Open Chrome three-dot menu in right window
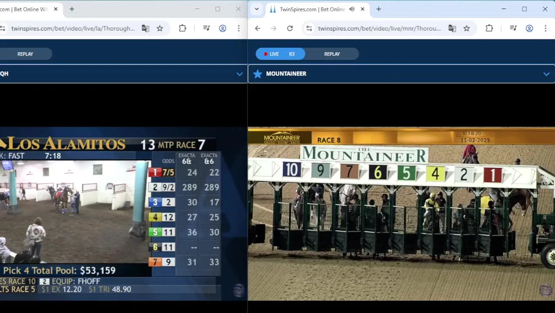 pos(545,28)
